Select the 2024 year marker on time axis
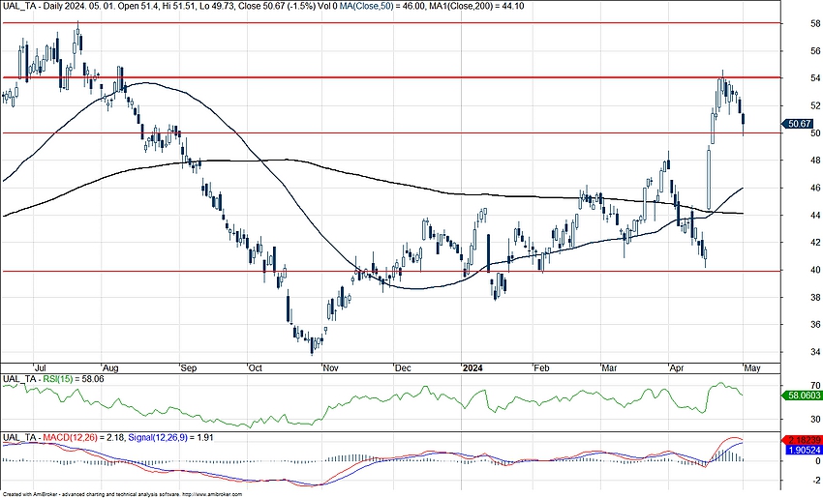823x498 pixels. click(x=472, y=368)
